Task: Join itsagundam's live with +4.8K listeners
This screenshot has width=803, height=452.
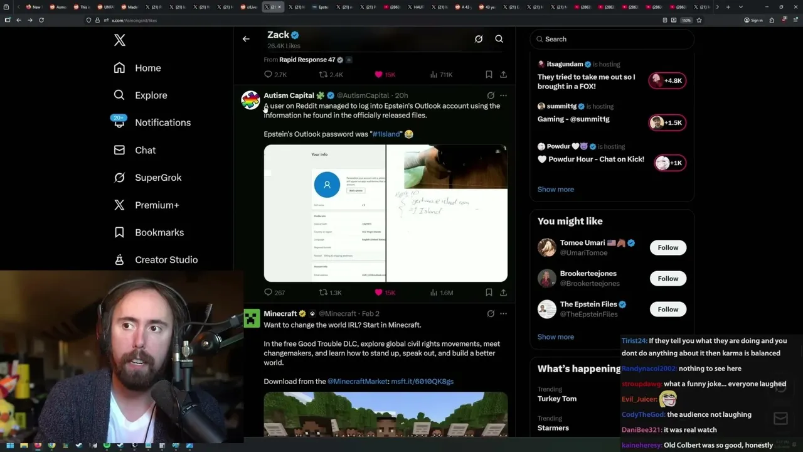Action: 667,80
